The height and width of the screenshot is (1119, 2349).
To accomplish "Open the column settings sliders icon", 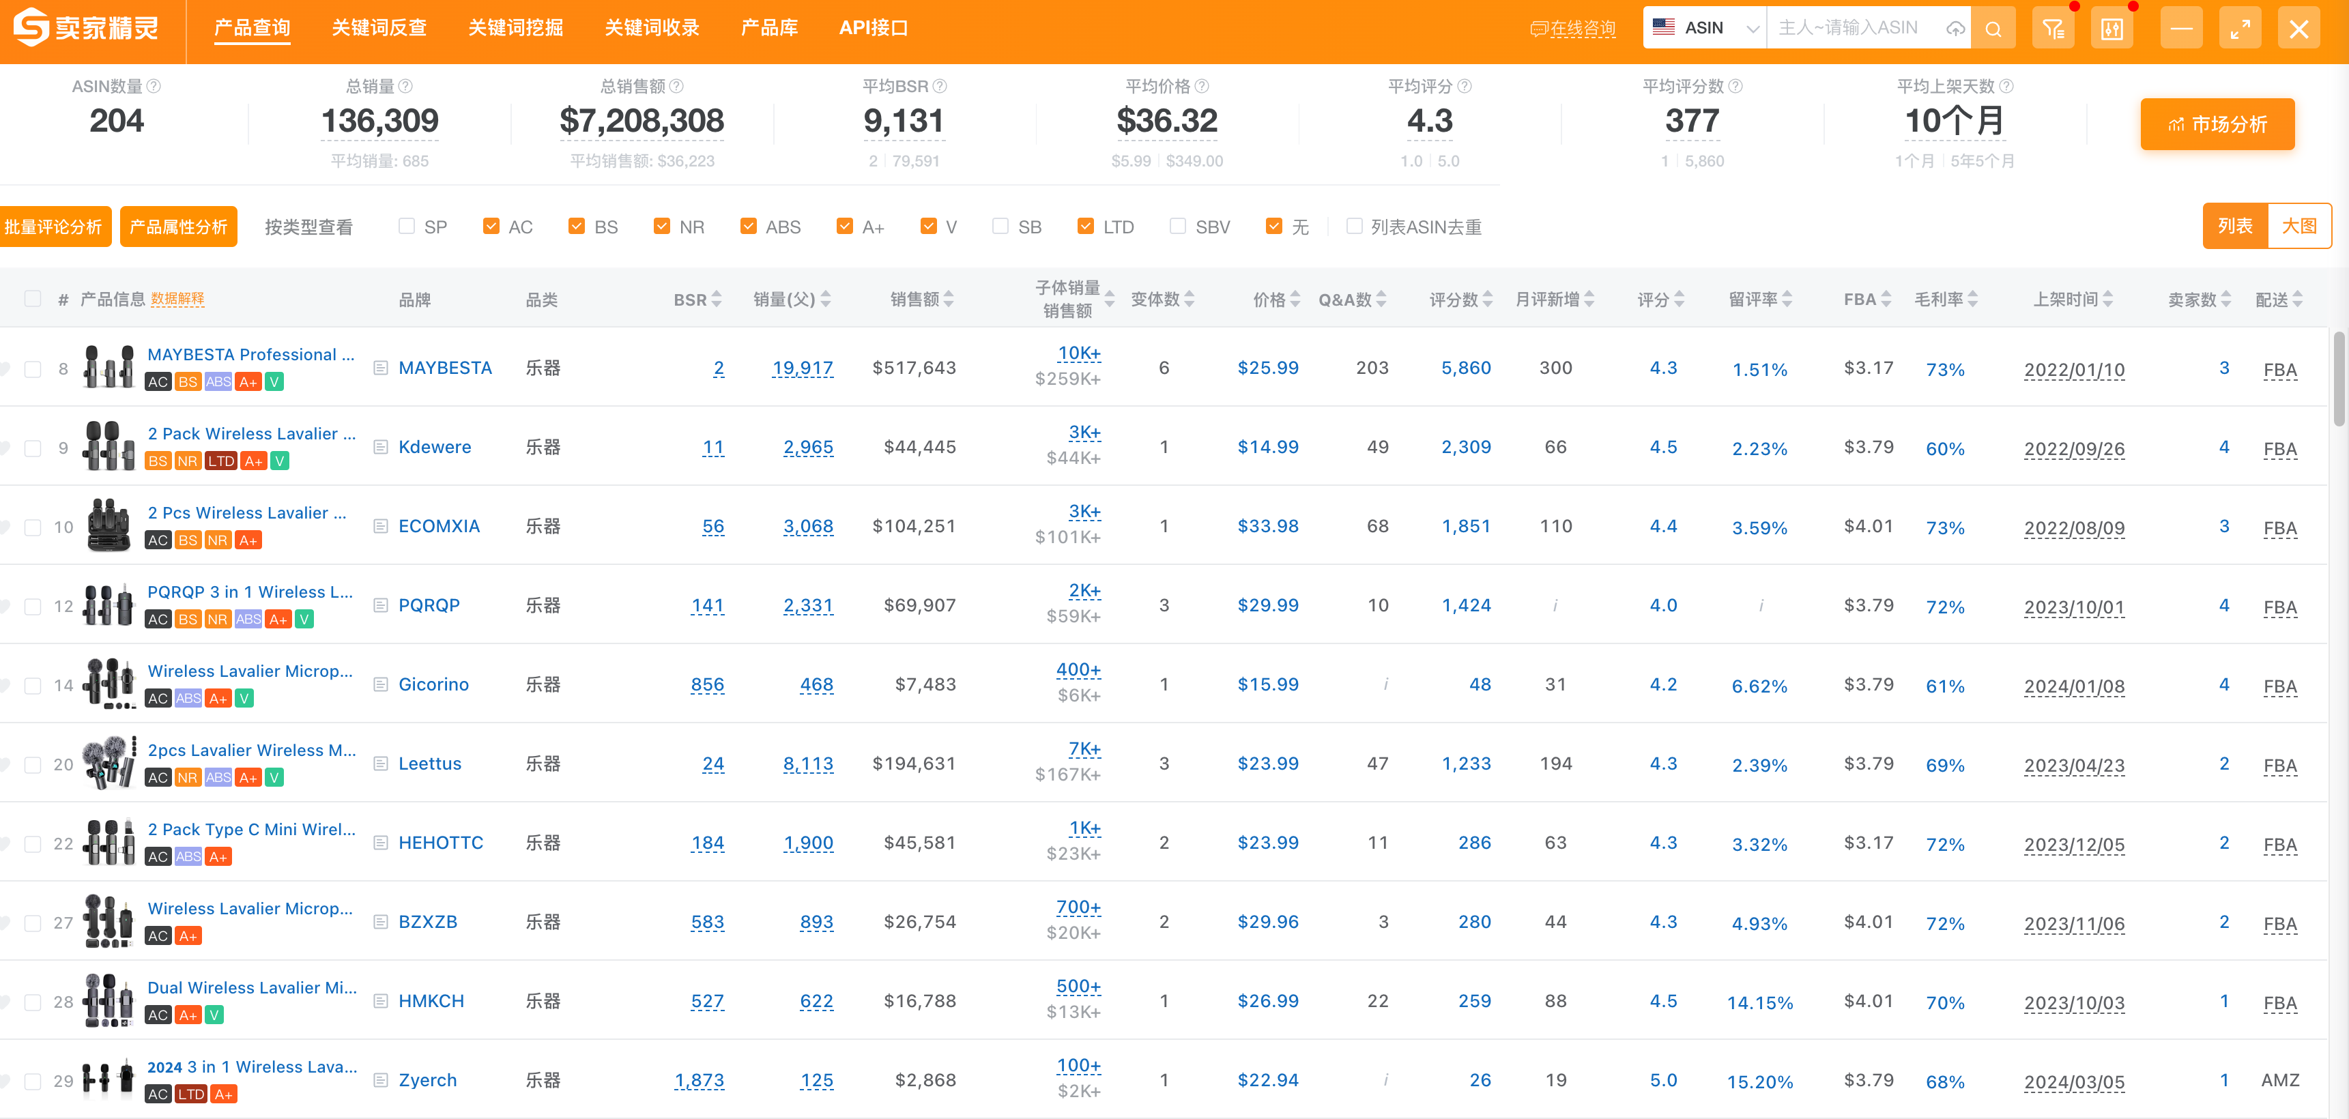I will click(2112, 28).
